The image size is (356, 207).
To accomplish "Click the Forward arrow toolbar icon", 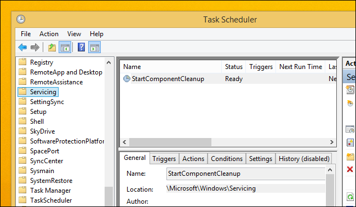I will click(x=35, y=48).
